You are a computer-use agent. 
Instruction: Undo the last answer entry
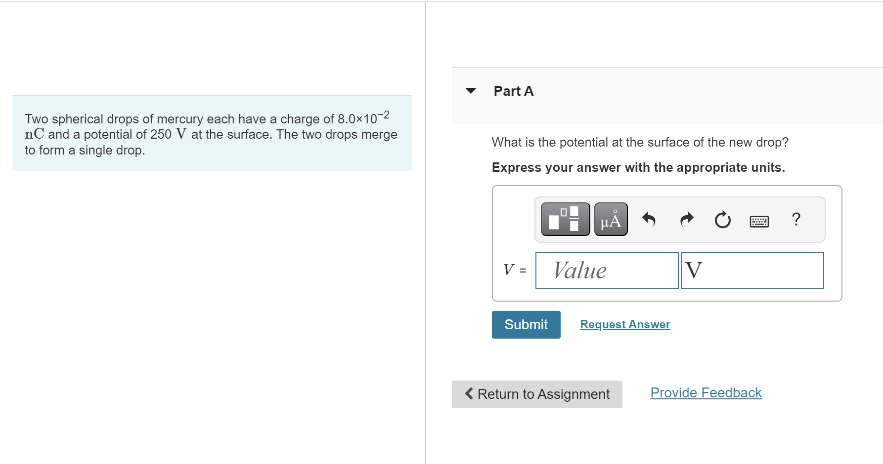pyautogui.click(x=649, y=219)
